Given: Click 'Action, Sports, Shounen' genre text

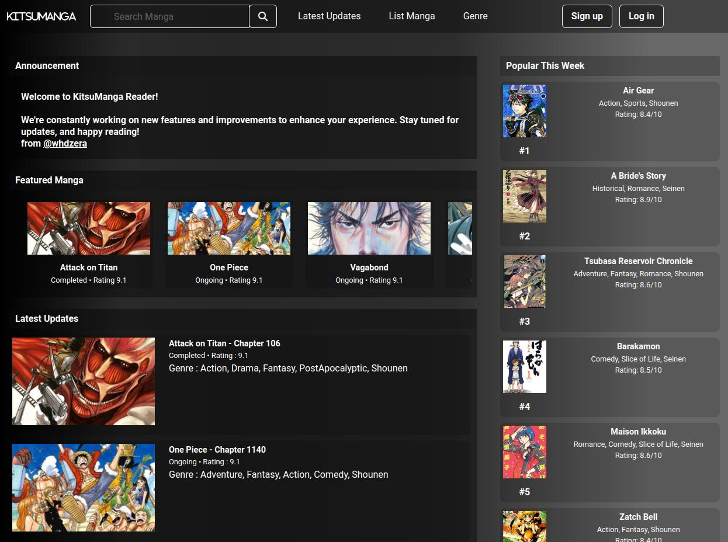Looking at the screenshot, I should [x=638, y=103].
